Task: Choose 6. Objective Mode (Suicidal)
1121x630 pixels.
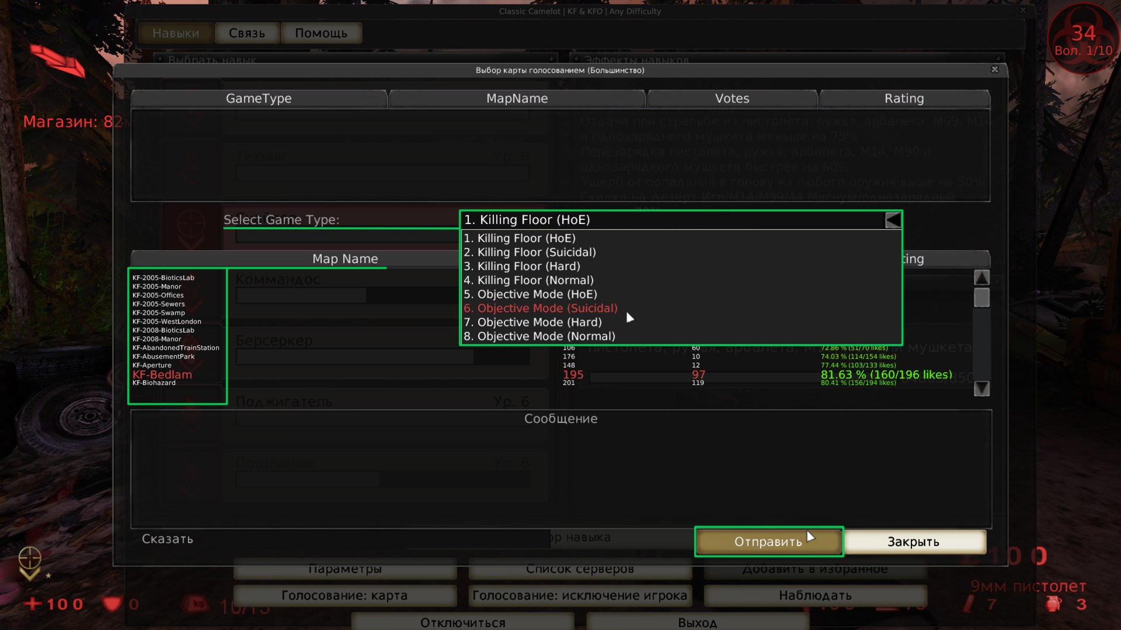Action: coord(540,308)
